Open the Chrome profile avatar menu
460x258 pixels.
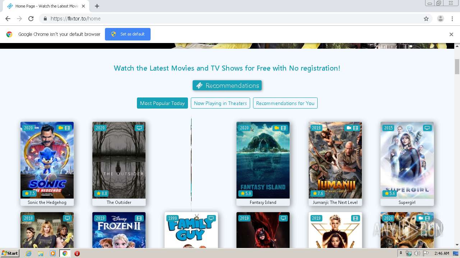tap(441, 19)
